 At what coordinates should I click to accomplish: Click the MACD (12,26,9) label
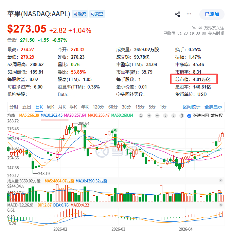(20, 205)
